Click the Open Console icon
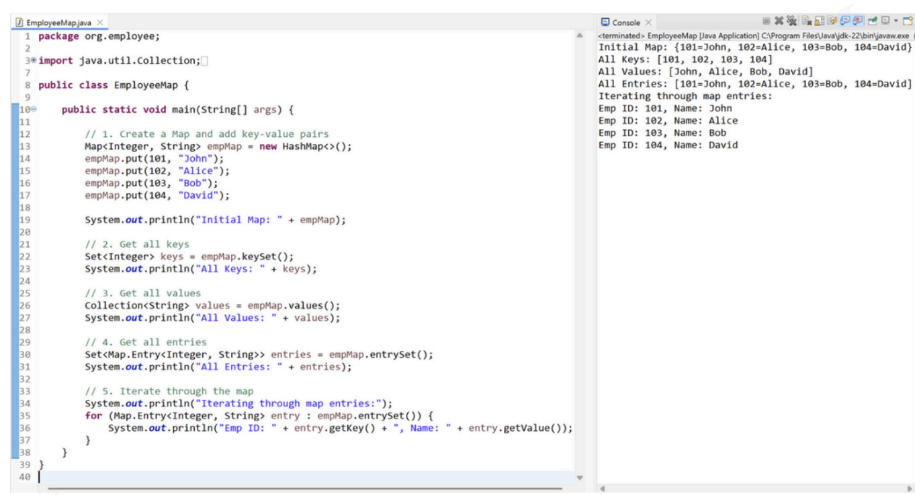Image resolution: width=915 pixels, height=495 pixels. 908,21
